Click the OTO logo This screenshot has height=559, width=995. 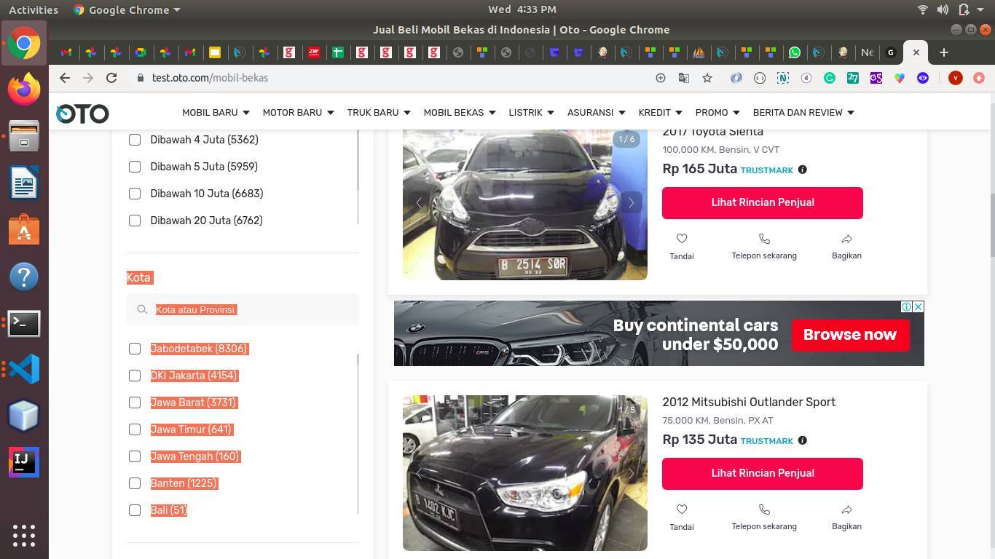click(x=82, y=114)
